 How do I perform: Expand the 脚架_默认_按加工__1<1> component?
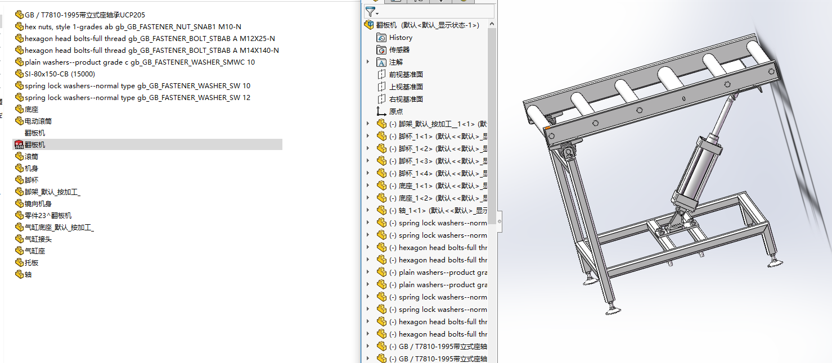368,124
